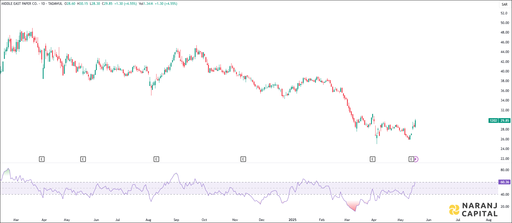This screenshot has height=223, width=512.
Task: Click the SAR currency button
Action: click(505, 4)
